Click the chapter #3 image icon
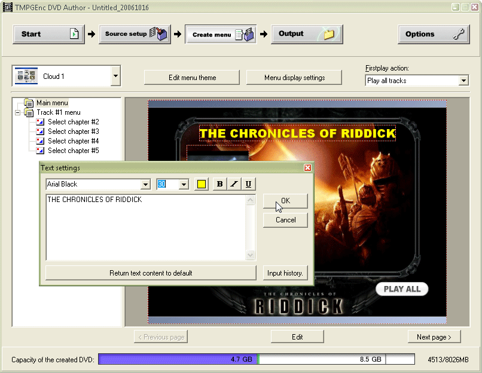Image resolution: width=482 pixels, height=373 pixels. (x=40, y=132)
